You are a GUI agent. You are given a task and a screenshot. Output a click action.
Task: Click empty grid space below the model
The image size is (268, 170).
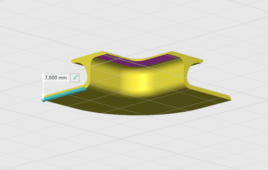point(135,146)
